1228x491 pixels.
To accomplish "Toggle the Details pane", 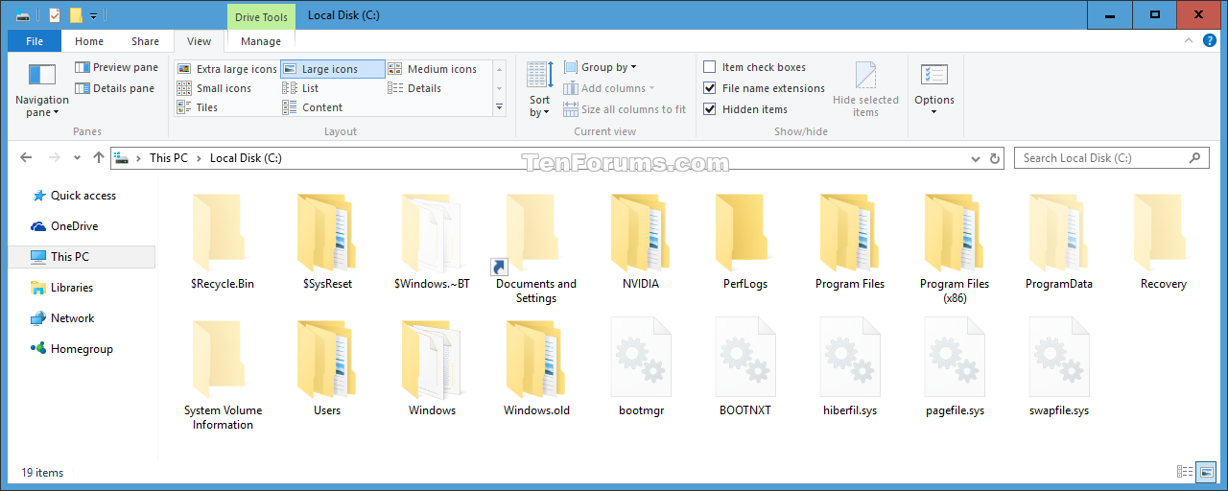I will 116,88.
